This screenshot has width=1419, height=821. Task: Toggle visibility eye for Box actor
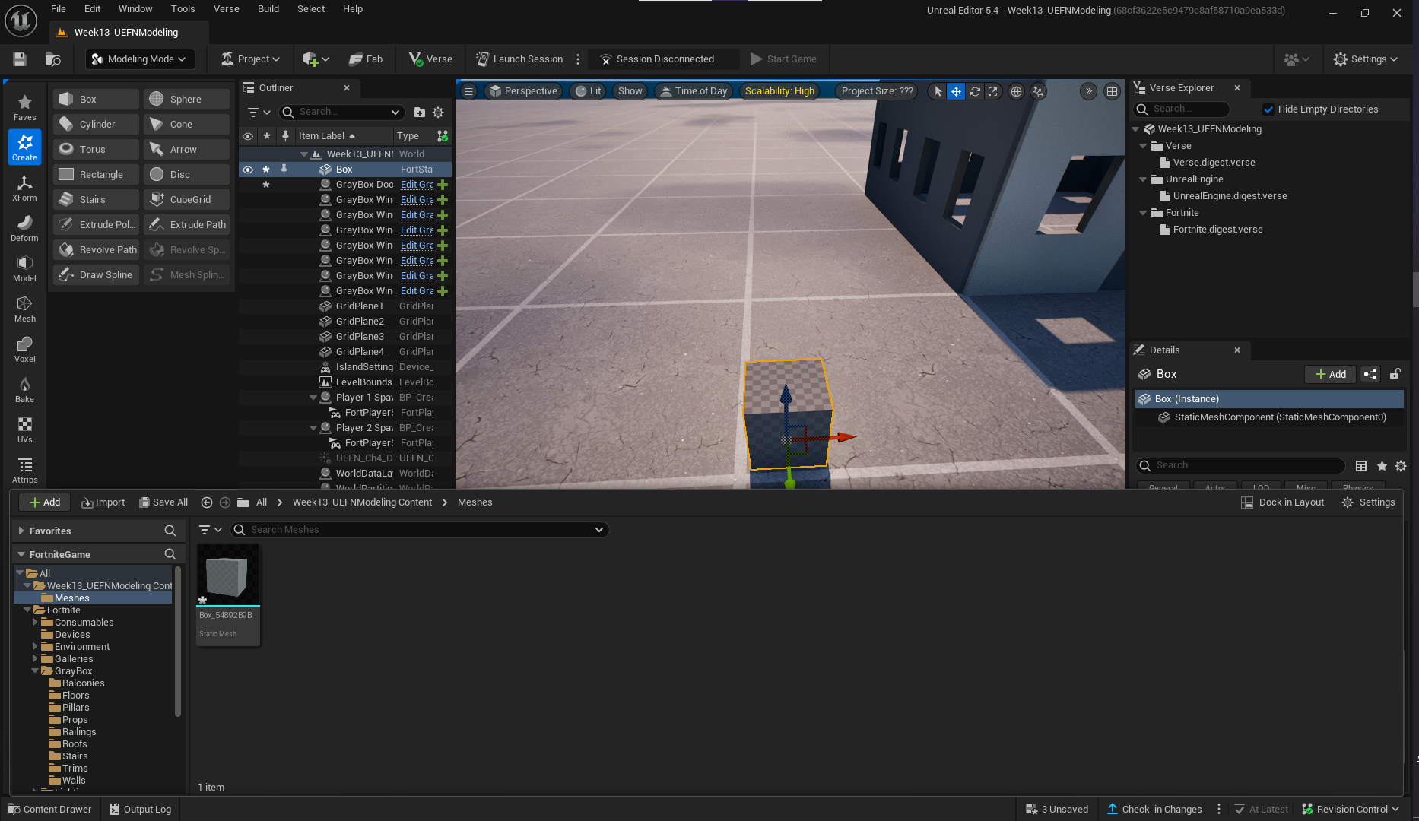pyautogui.click(x=248, y=170)
